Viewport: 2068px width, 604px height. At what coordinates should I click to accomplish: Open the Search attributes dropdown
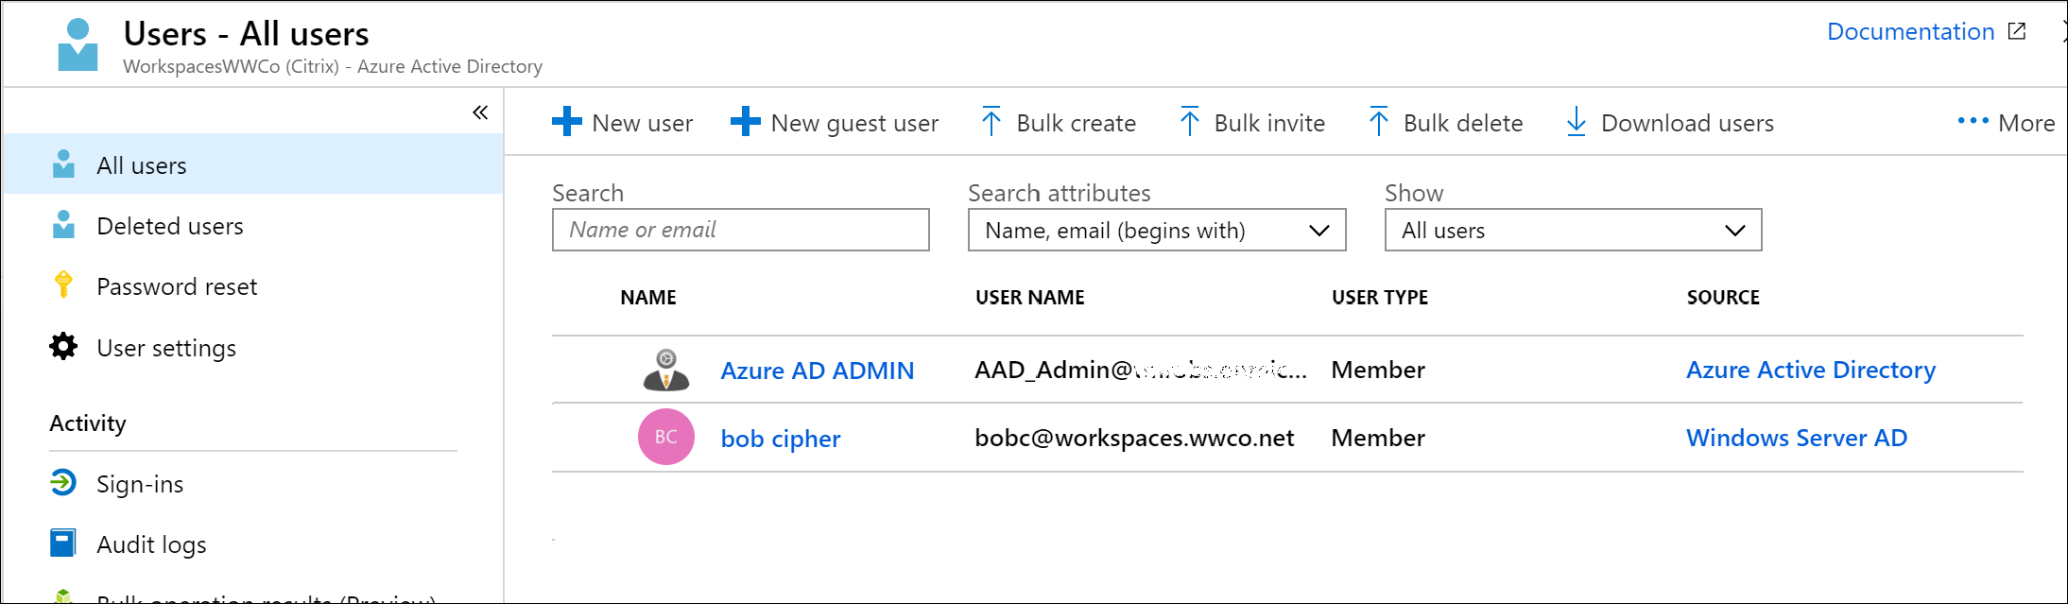pyautogui.click(x=1156, y=230)
